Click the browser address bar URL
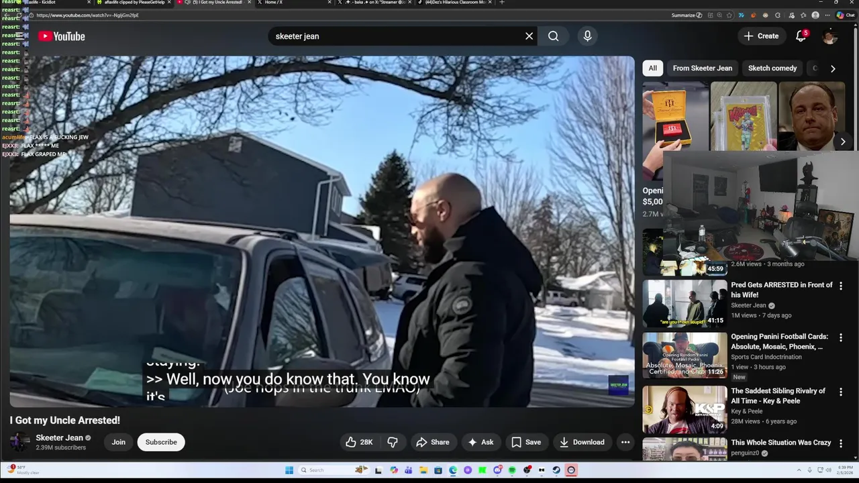Viewport: 859px width, 483px height. (87, 15)
